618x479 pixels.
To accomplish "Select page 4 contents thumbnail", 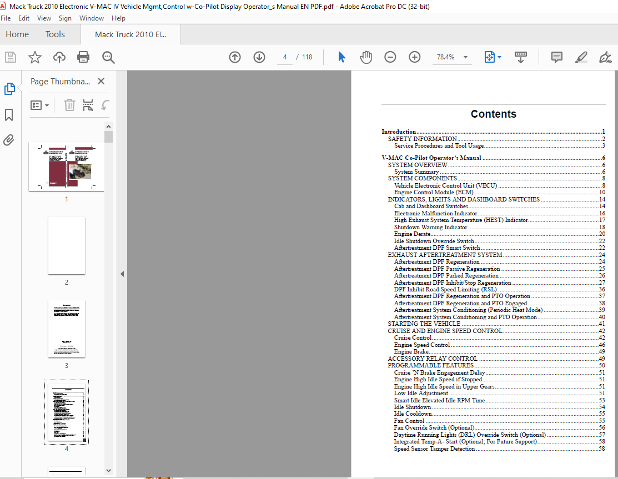I will [67, 412].
